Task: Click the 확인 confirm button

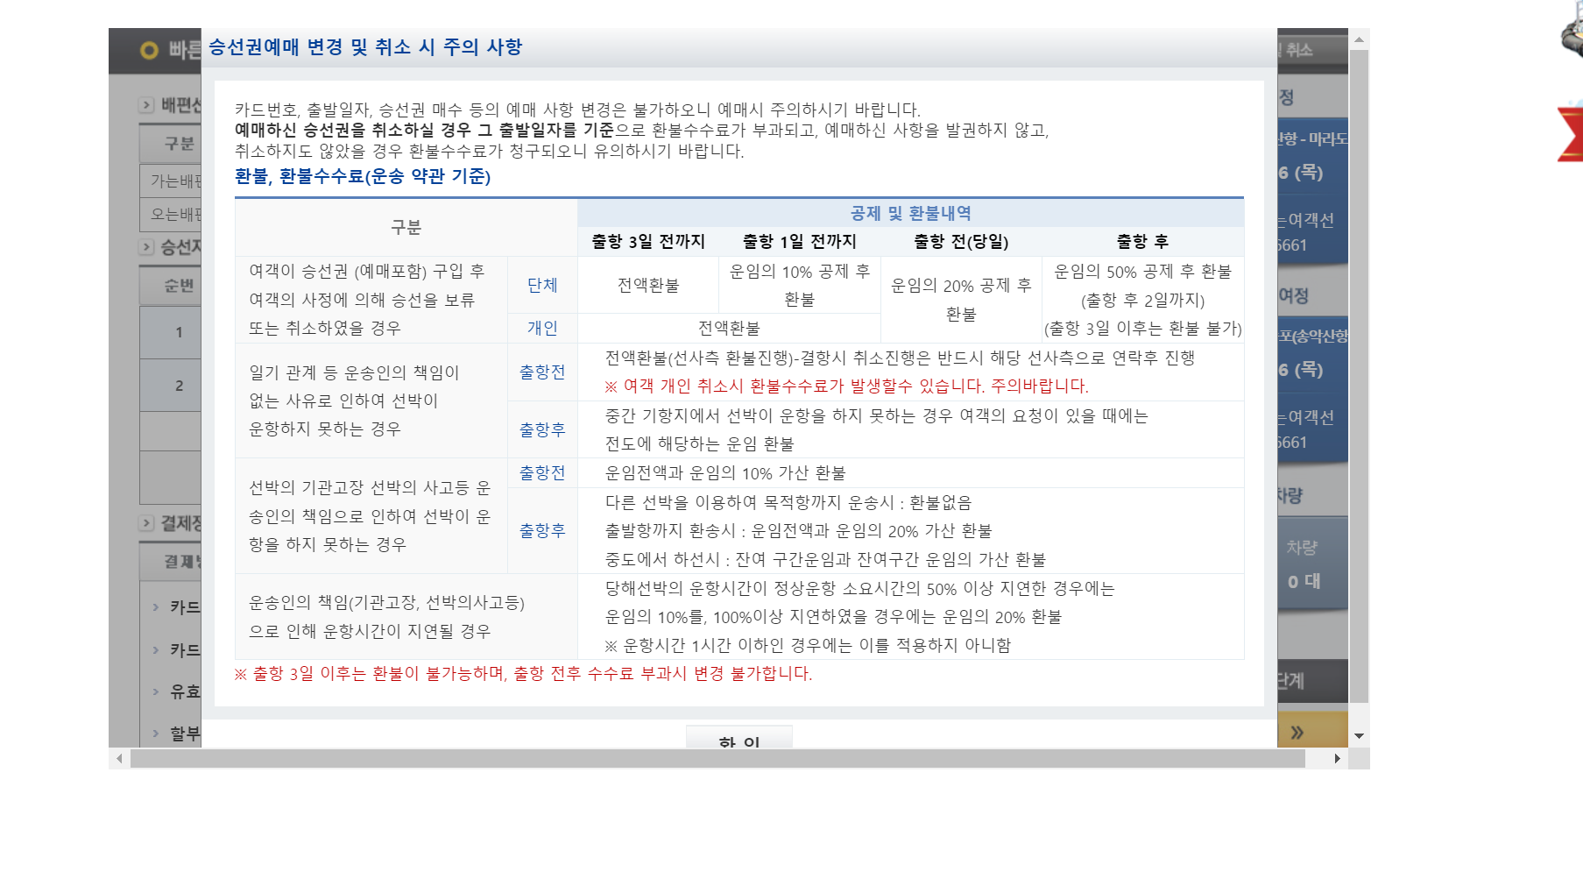Action: [x=738, y=737]
